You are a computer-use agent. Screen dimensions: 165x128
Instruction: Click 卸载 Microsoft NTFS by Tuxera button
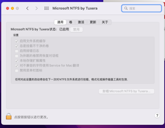tap(126, 91)
